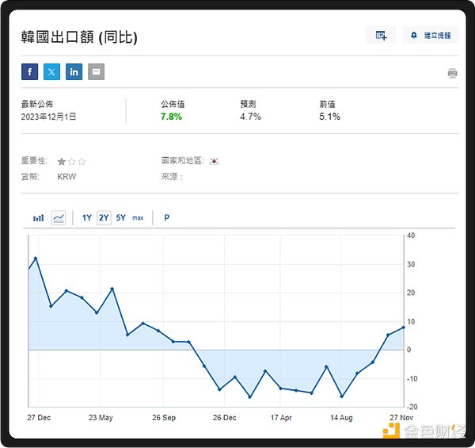This screenshot has height=448, width=475.
Task: Click the South Korea flag icon
Action: click(x=214, y=161)
